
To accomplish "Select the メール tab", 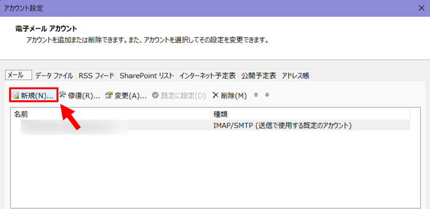I will click(19, 75).
